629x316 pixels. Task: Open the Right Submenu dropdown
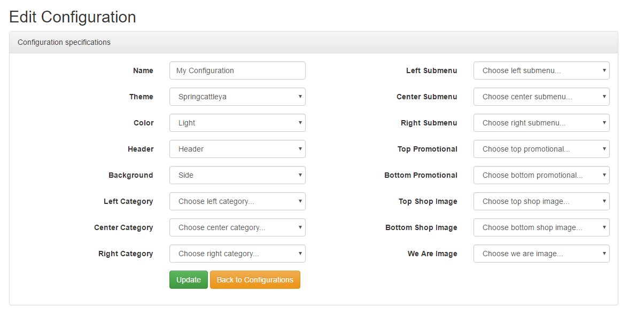pos(541,123)
